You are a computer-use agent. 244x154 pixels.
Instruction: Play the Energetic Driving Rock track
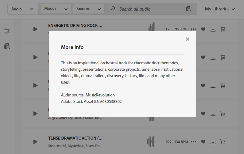click(35, 29)
